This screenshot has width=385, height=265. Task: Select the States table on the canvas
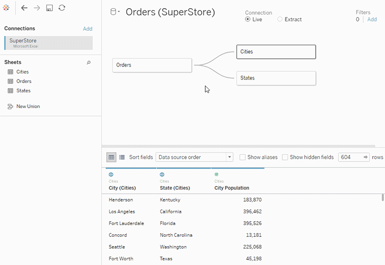click(x=276, y=78)
